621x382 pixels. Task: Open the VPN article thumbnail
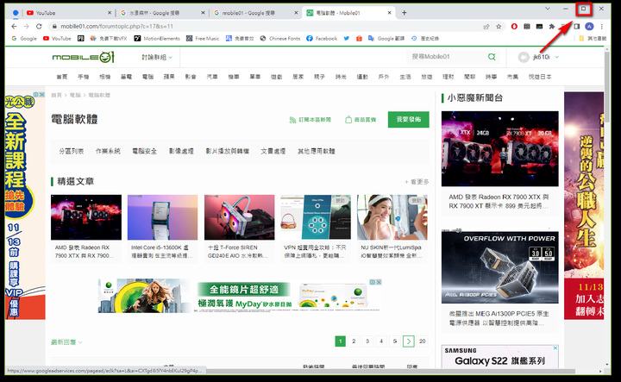pos(316,217)
